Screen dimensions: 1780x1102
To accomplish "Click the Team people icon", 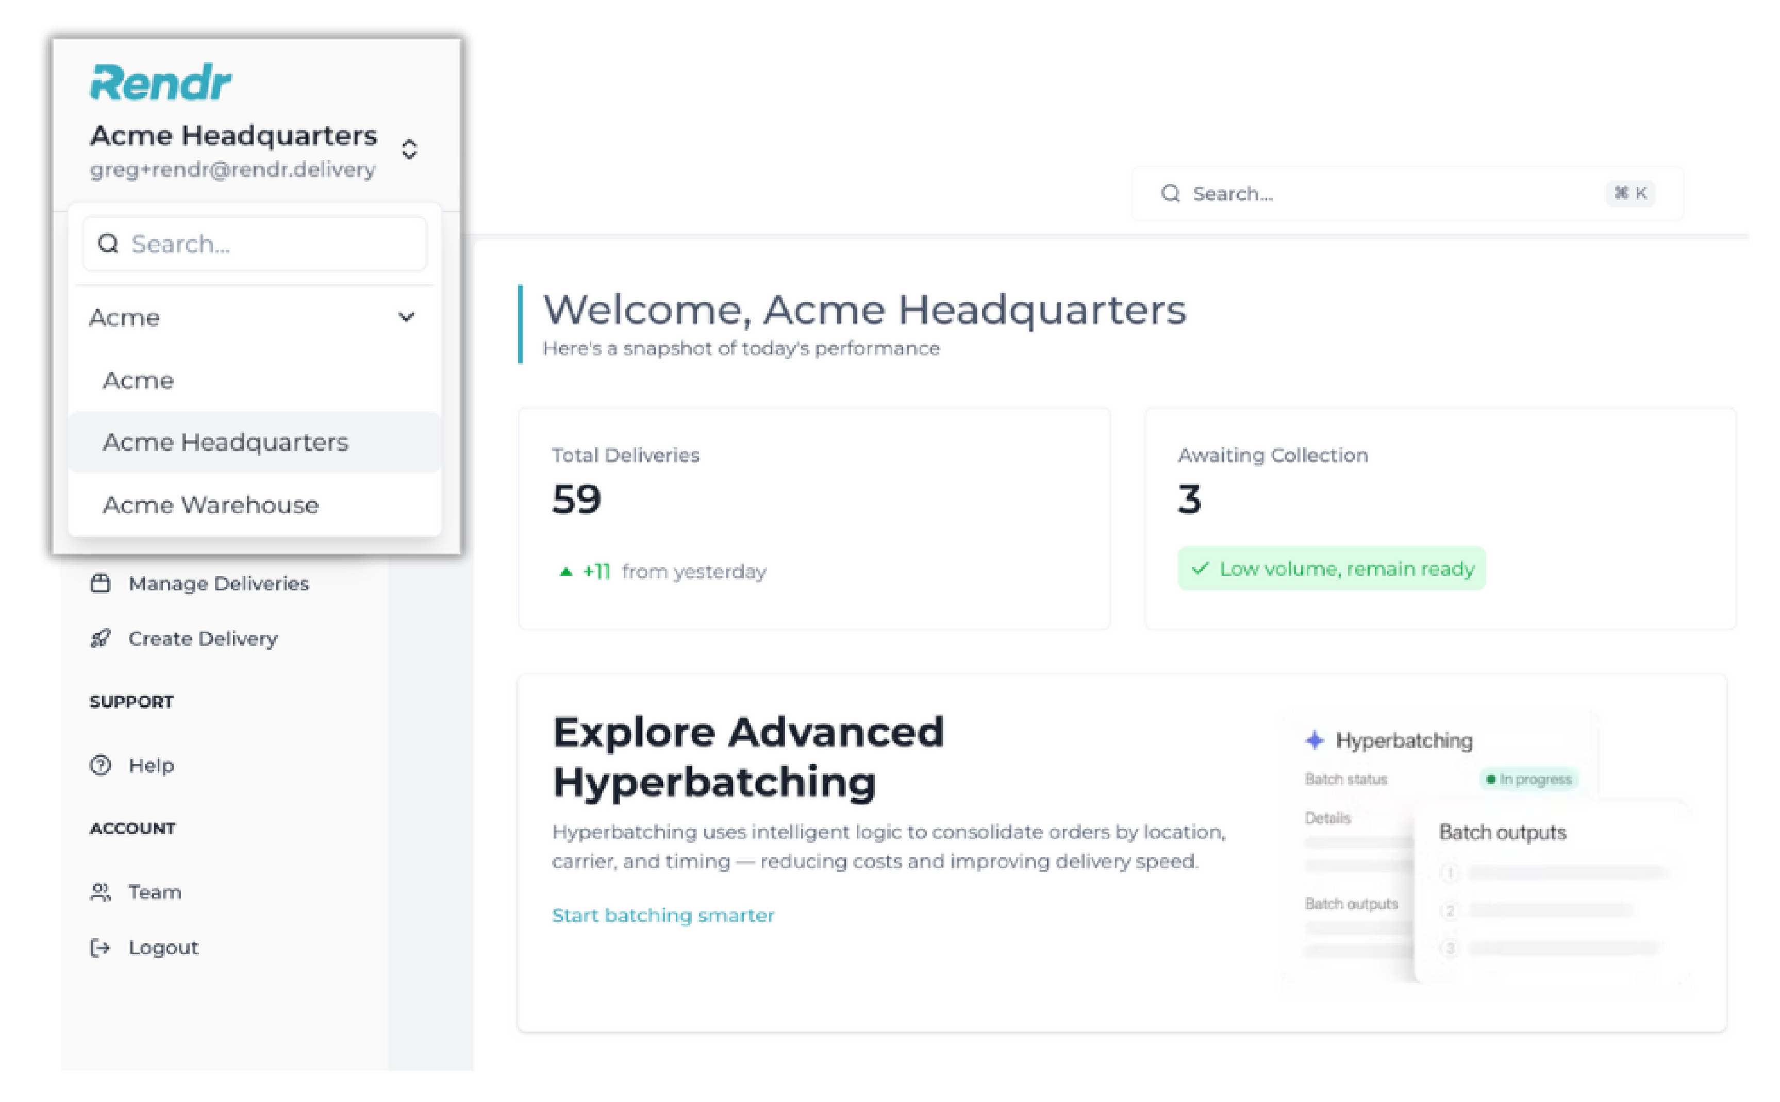I will pyautogui.click(x=101, y=892).
